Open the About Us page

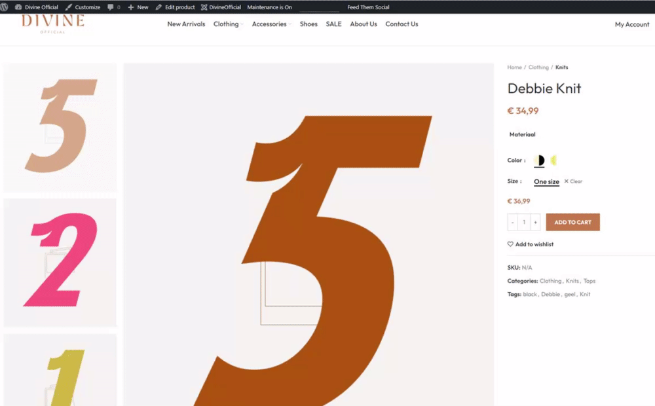tap(364, 24)
